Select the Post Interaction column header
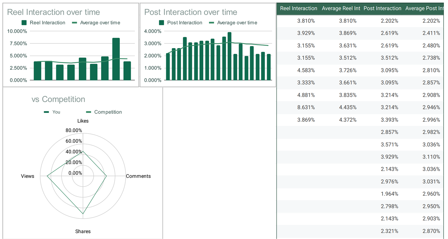The width and height of the screenshot is (448, 239). [382, 8]
